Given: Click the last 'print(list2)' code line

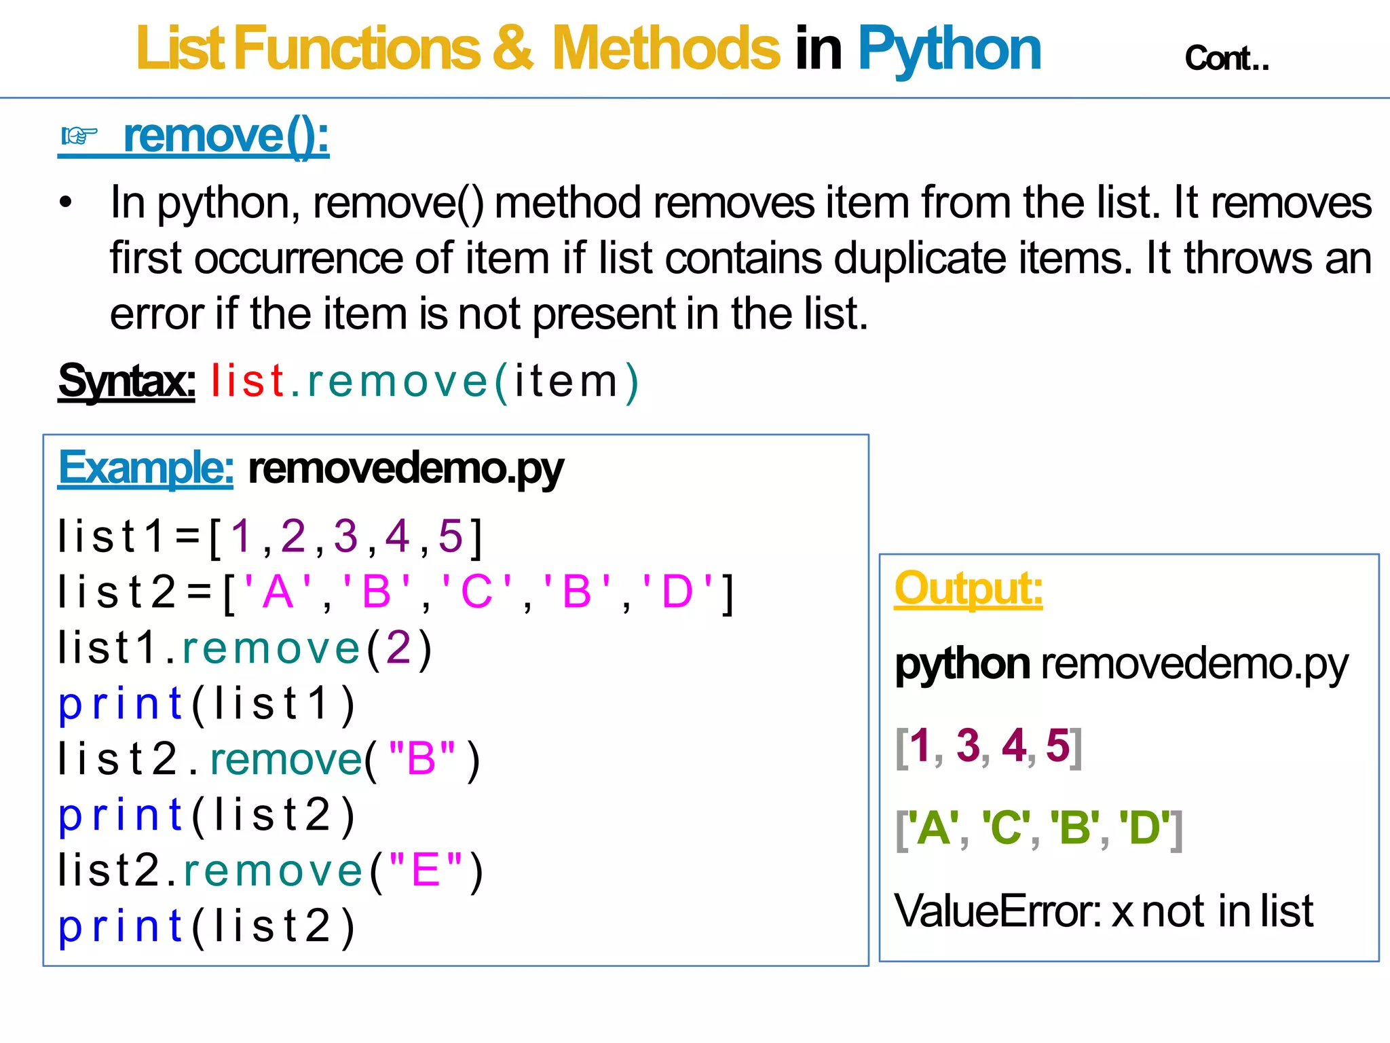Looking at the screenshot, I should [206, 927].
